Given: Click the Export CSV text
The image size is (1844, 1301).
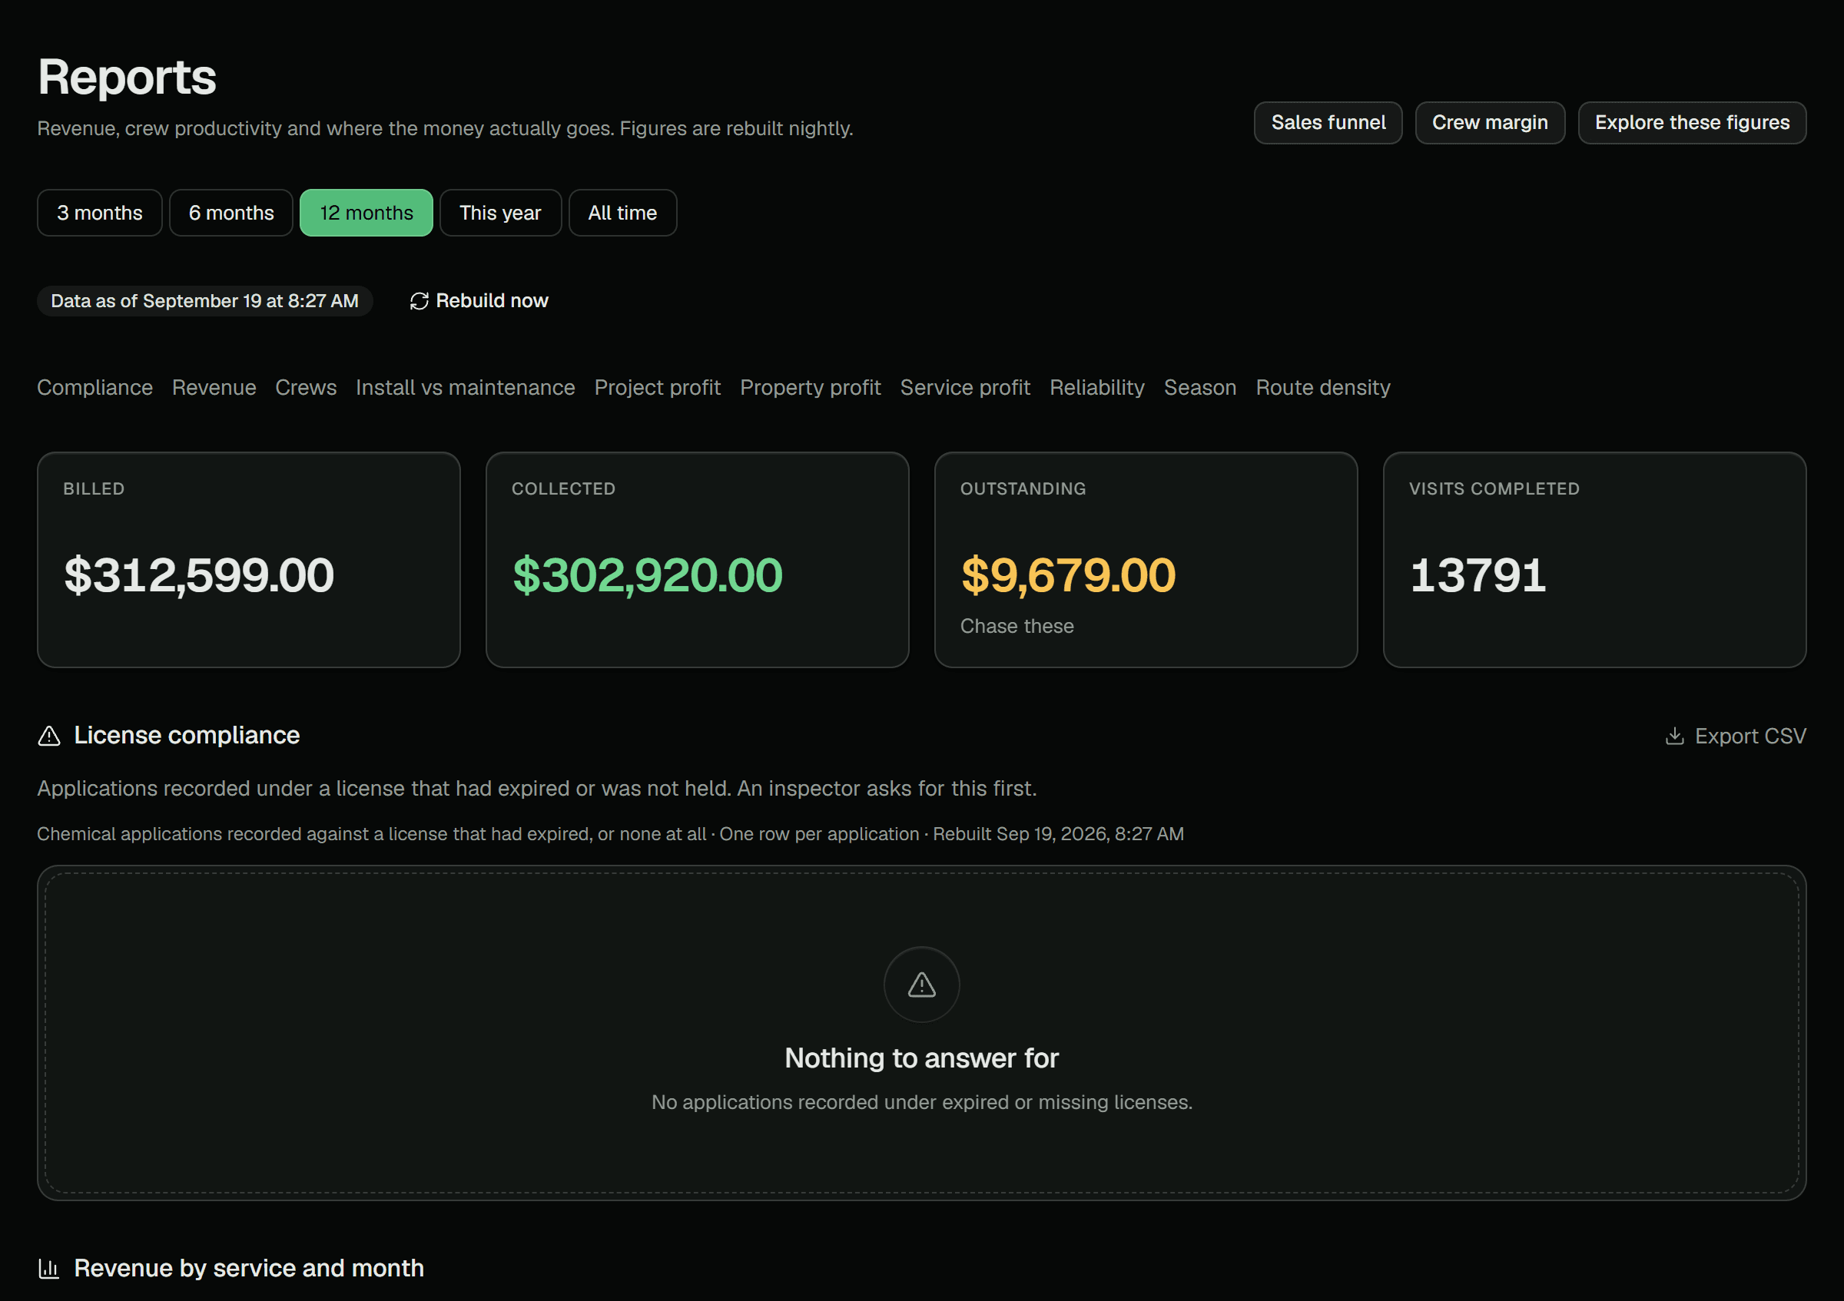Looking at the screenshot, I should coord(1750,736).
